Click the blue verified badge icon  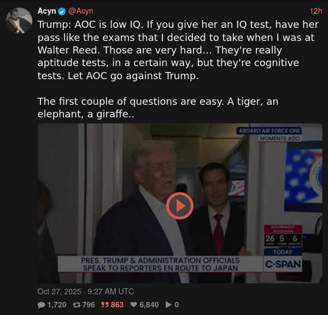click(x=62, y=11)
